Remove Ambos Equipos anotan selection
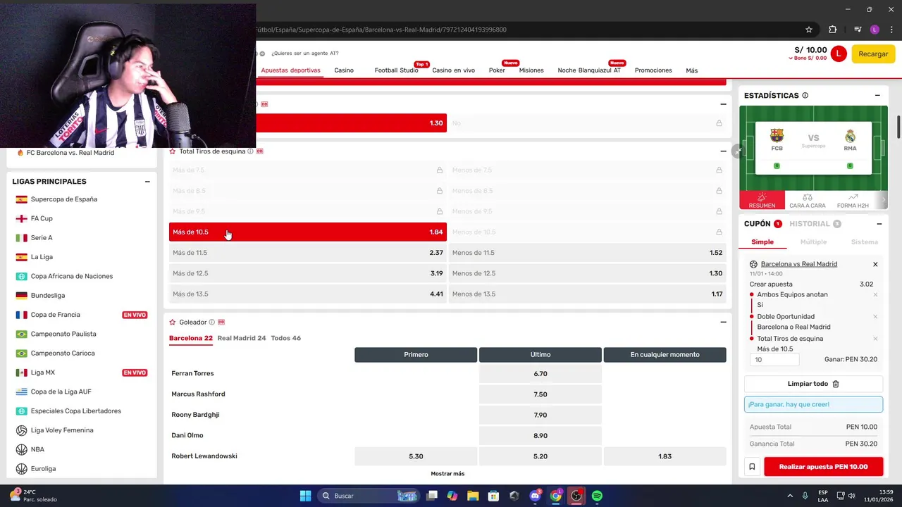Screen dimensions: 902x507 875,294
